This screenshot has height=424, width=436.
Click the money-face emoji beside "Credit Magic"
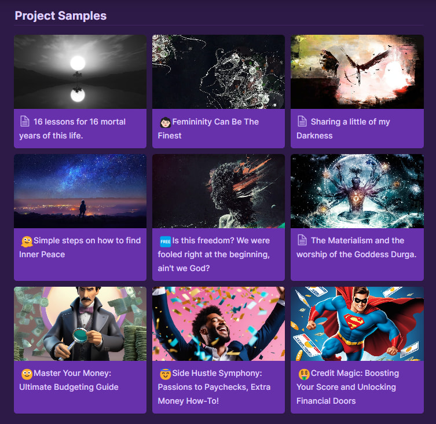[303, 374]
